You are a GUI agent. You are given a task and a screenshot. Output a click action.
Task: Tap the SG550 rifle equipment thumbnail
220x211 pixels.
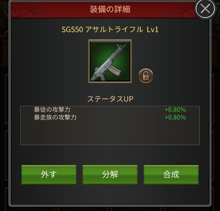[110, 61]
